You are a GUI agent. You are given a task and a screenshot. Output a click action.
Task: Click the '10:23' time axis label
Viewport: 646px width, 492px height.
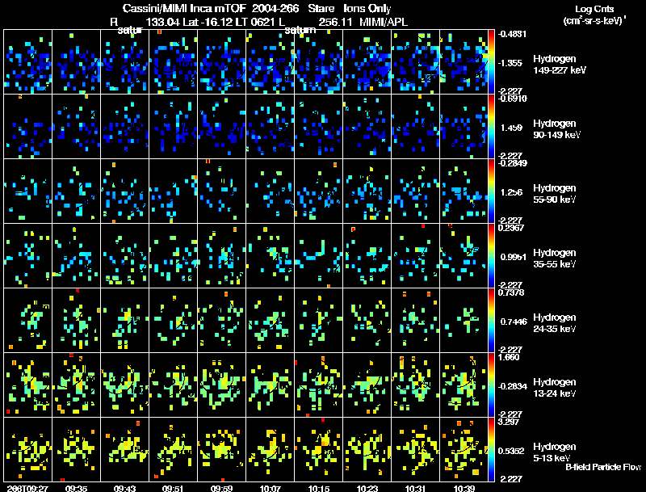tap(367, 488)
